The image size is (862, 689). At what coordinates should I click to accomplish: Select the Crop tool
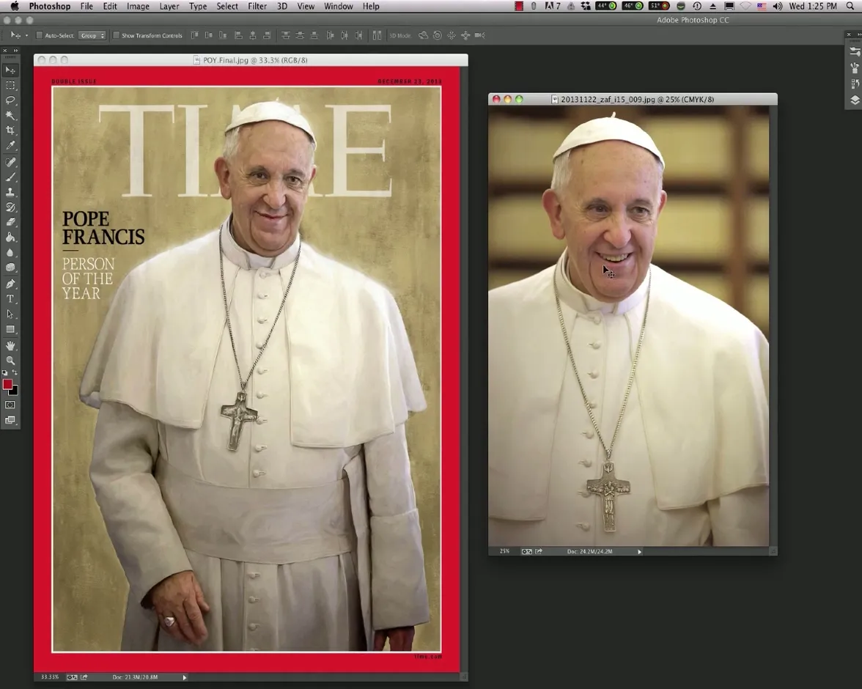10,130
